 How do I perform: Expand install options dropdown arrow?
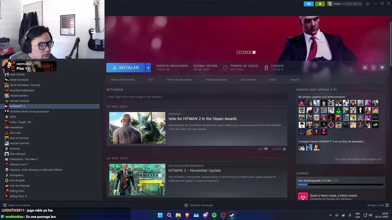148,68
